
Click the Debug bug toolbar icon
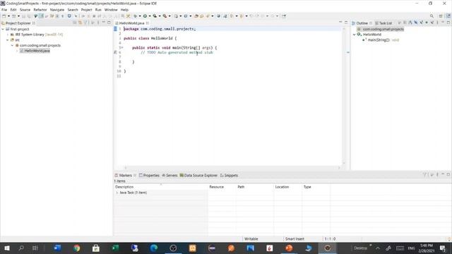(x=135, y=16)
